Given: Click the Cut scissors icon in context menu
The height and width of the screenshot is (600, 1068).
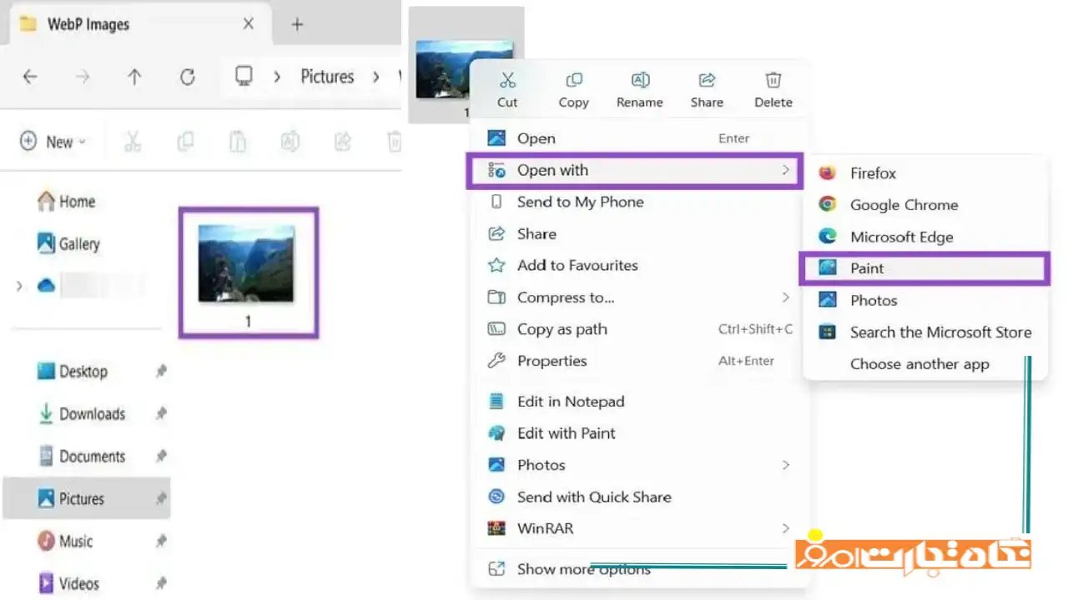Looking at the screenshot, I should (507, 81).
